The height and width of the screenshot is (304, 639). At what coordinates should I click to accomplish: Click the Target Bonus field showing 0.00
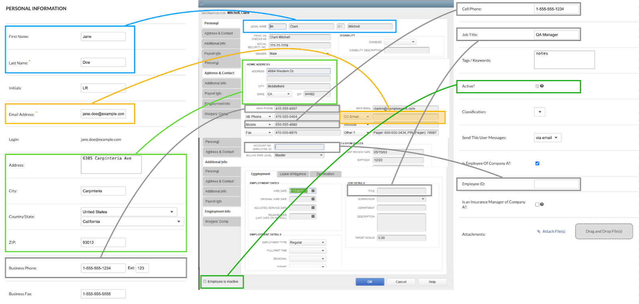pos(401,238)
